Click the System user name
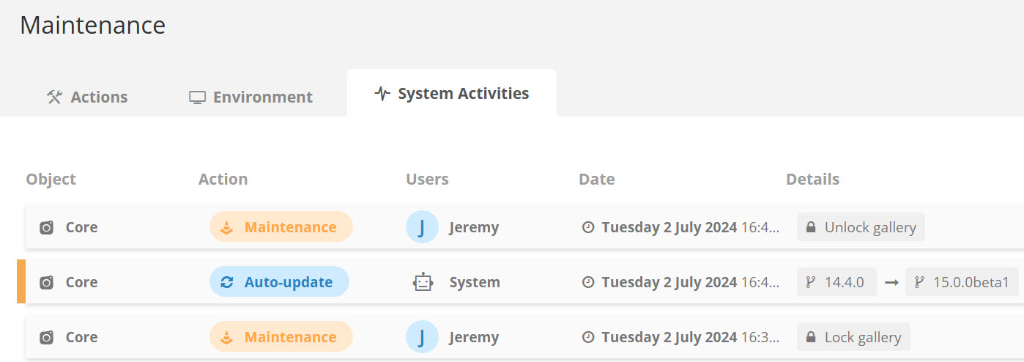Image resolution: width=1024 pixels, height=362 pixels. point(475,282)
